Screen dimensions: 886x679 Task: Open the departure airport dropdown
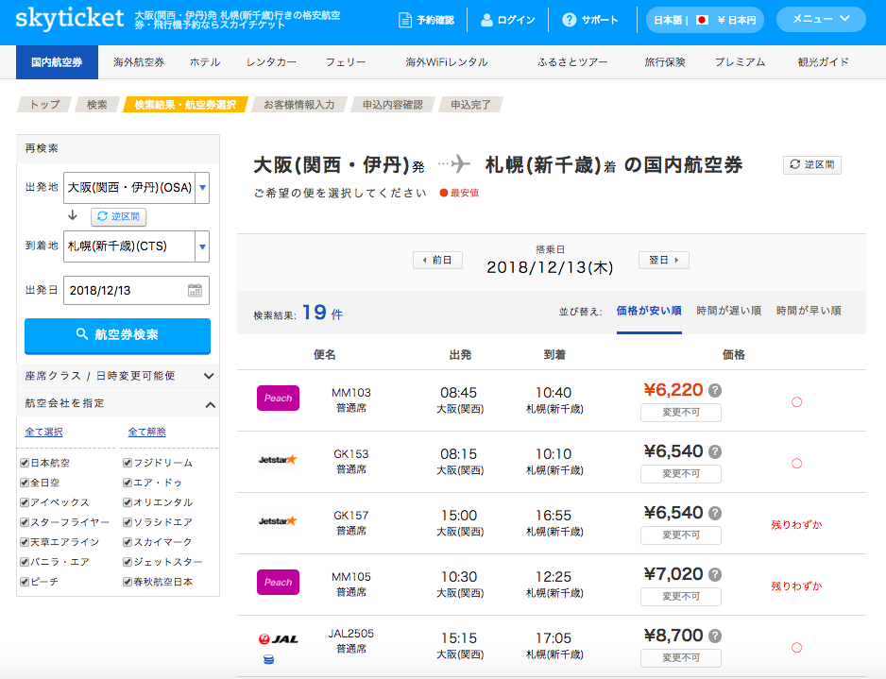click(x=202, y=188)
